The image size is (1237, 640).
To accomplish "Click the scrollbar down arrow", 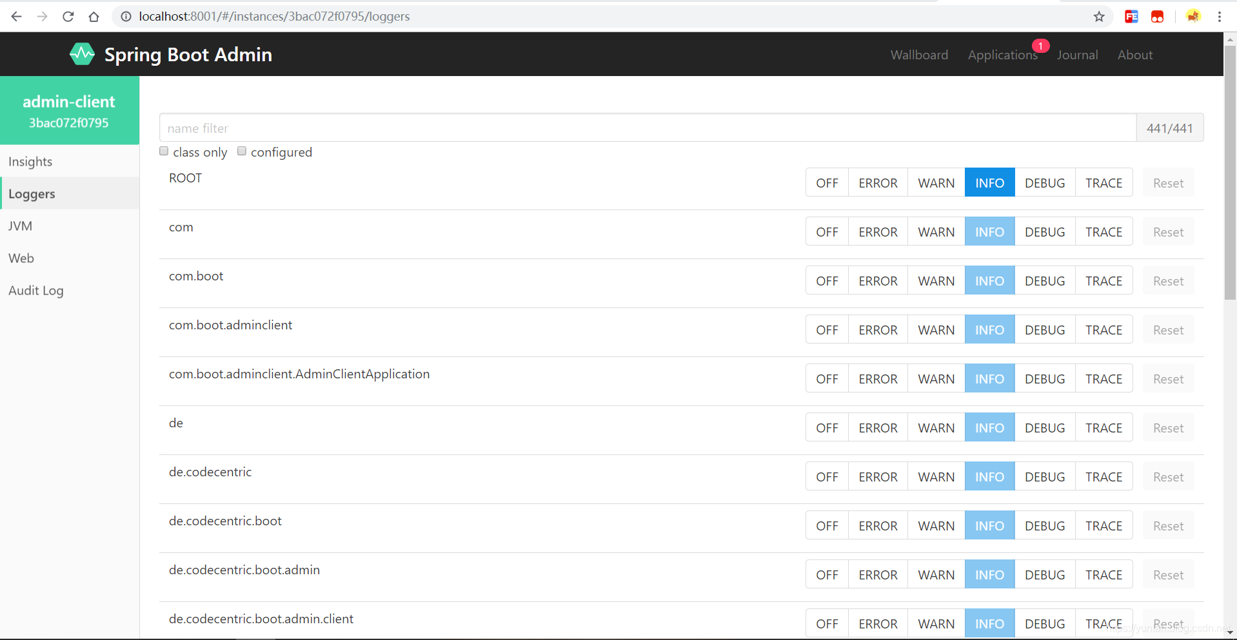I will (x=1230, y=632).
